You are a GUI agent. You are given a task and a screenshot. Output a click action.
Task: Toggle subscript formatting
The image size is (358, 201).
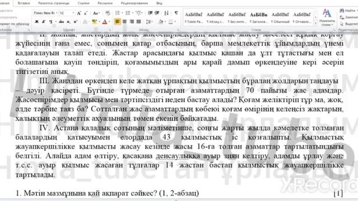[68, 22]
